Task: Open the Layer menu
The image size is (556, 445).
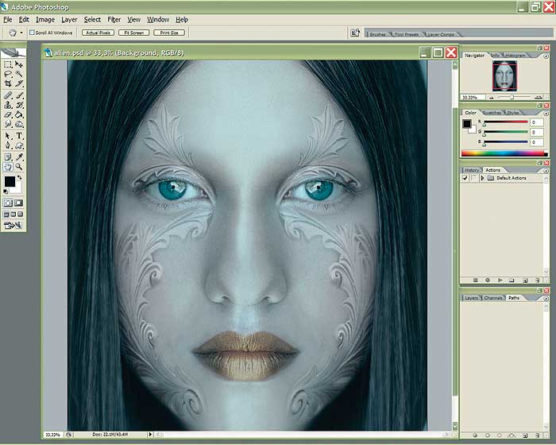Action: (x=69, y=20)
